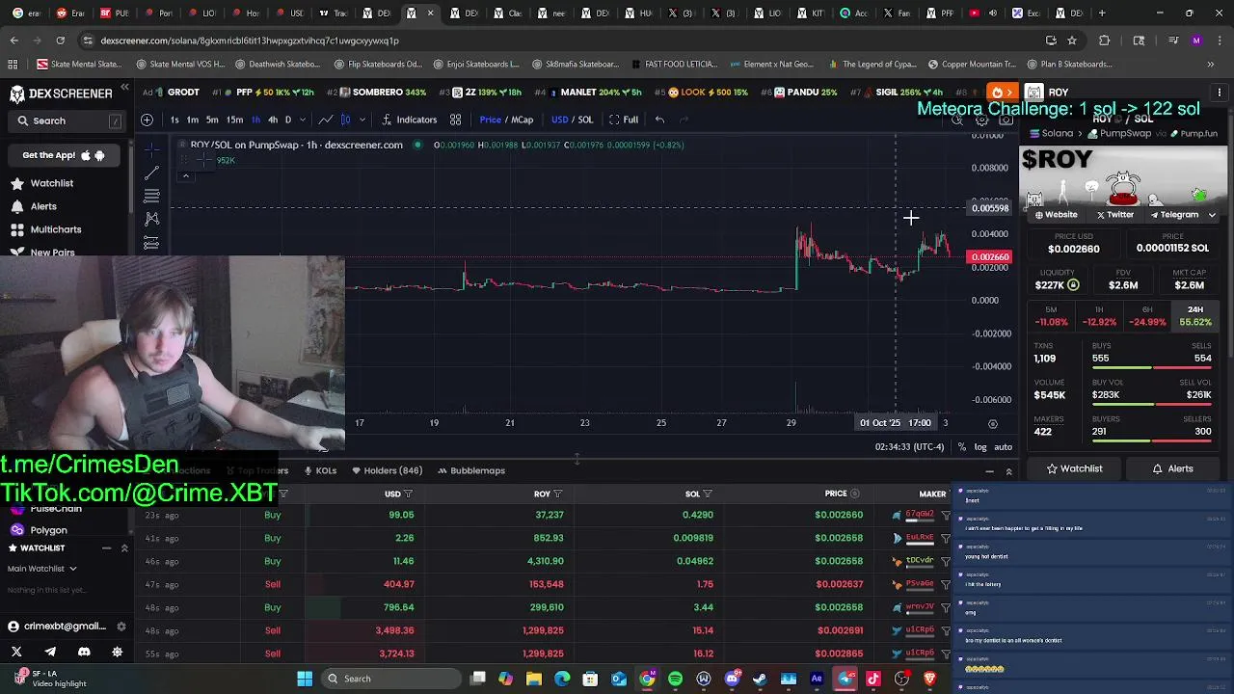This screenshot has width=1234, height=694.
Task: Add ROY to Watchlist button
Action: 1074,468
